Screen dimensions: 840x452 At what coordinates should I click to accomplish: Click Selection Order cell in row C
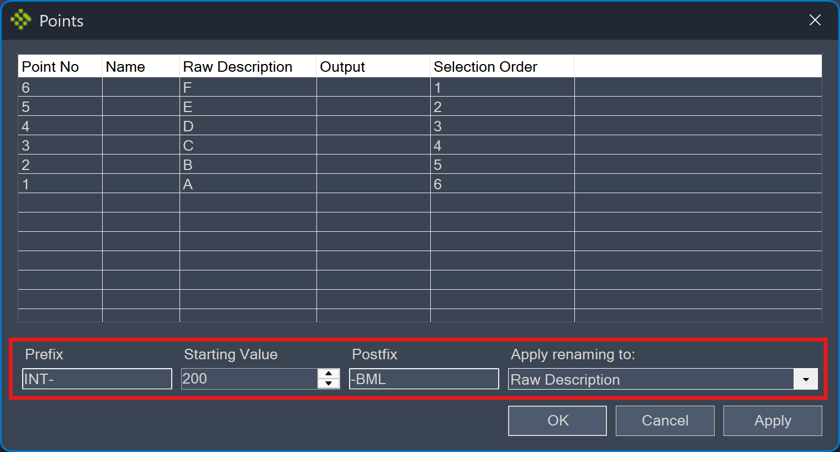(502, 145)
